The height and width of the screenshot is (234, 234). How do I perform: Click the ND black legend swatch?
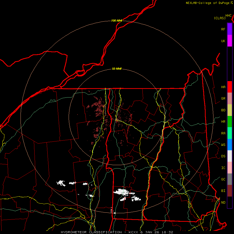[x=230, y=202]
